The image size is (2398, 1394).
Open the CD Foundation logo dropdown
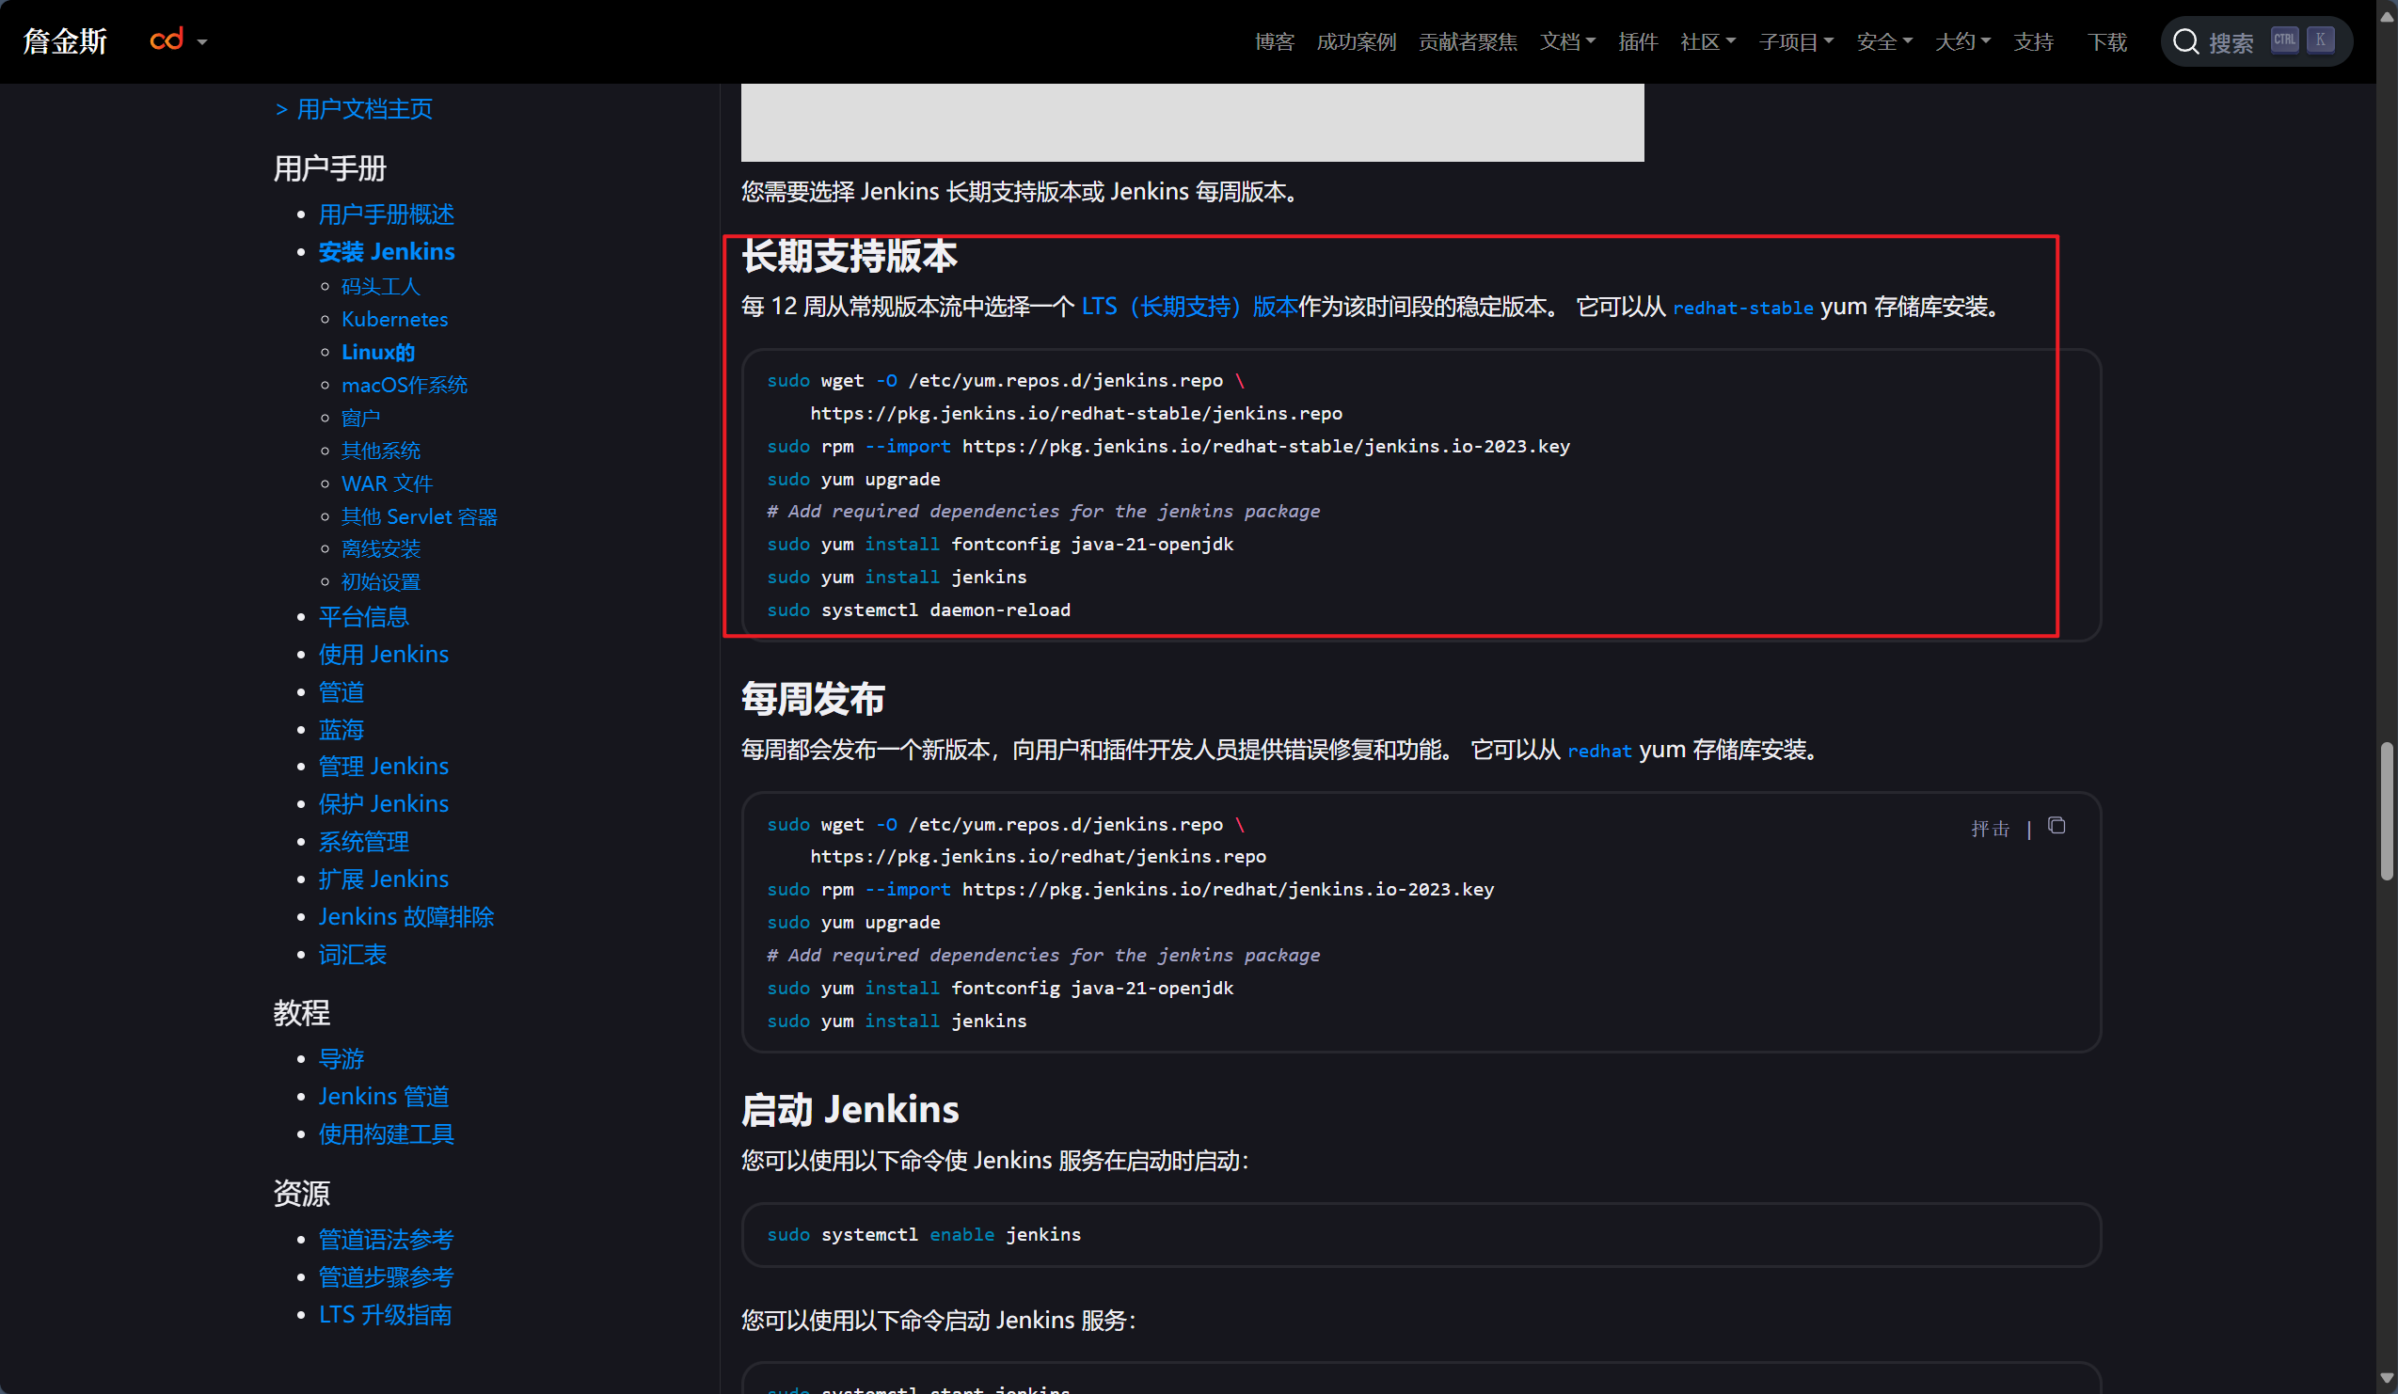(x=178, y=40)
